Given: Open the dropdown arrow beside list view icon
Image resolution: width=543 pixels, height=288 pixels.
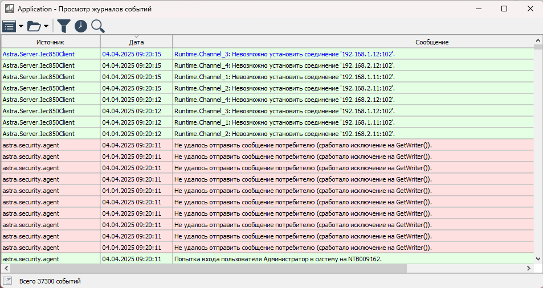Looking at the screenshot, I should [x=21, y=26].
